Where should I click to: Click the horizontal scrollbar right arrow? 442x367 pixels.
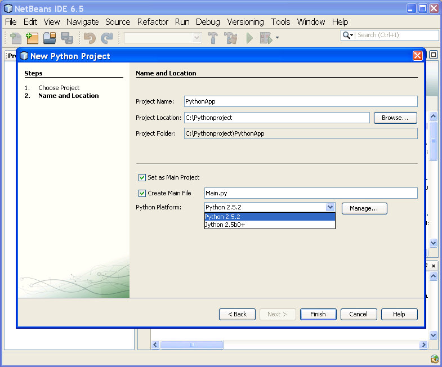[x=423, y=344]
